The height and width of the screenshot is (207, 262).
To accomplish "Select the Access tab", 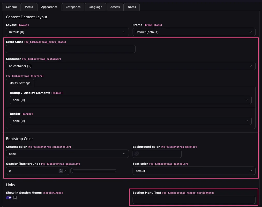I will (115, 7).
